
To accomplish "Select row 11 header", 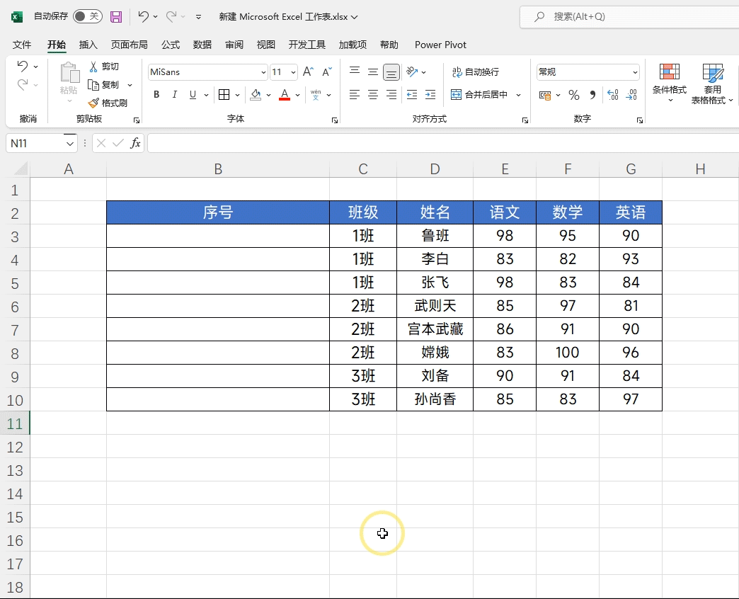I will 15,423.
